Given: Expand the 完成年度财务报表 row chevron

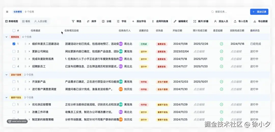Looking at the screenshot, I should (x=29, y=59).
